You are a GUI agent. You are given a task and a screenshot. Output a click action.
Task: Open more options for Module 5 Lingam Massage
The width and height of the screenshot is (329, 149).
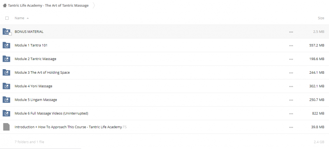tap(291, 100)
